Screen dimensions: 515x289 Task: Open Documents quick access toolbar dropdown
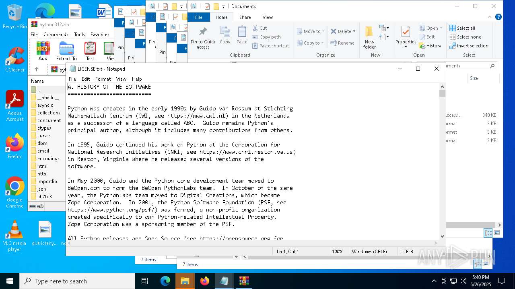(223, 6)
